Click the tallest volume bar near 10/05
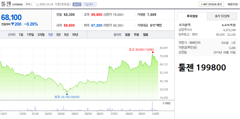 152,106
